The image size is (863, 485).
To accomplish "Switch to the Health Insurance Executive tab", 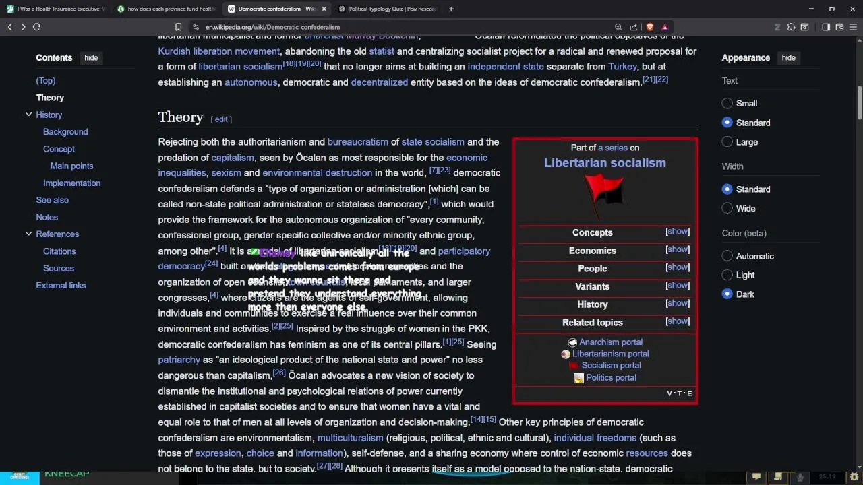I will tap(57, 9).
